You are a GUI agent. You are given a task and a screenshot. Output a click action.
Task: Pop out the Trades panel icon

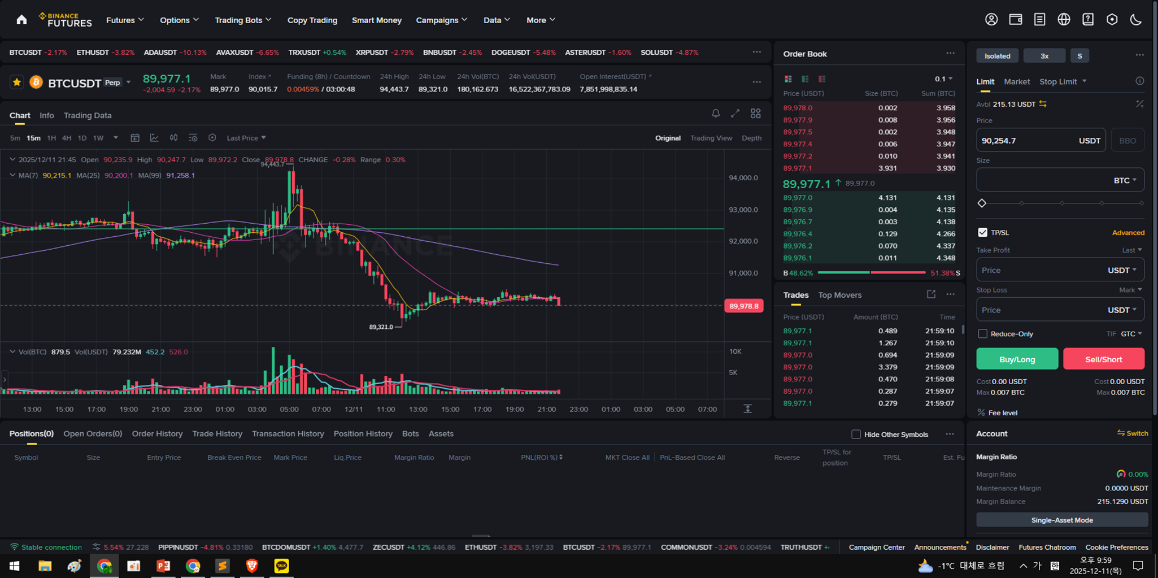(931, 294)
